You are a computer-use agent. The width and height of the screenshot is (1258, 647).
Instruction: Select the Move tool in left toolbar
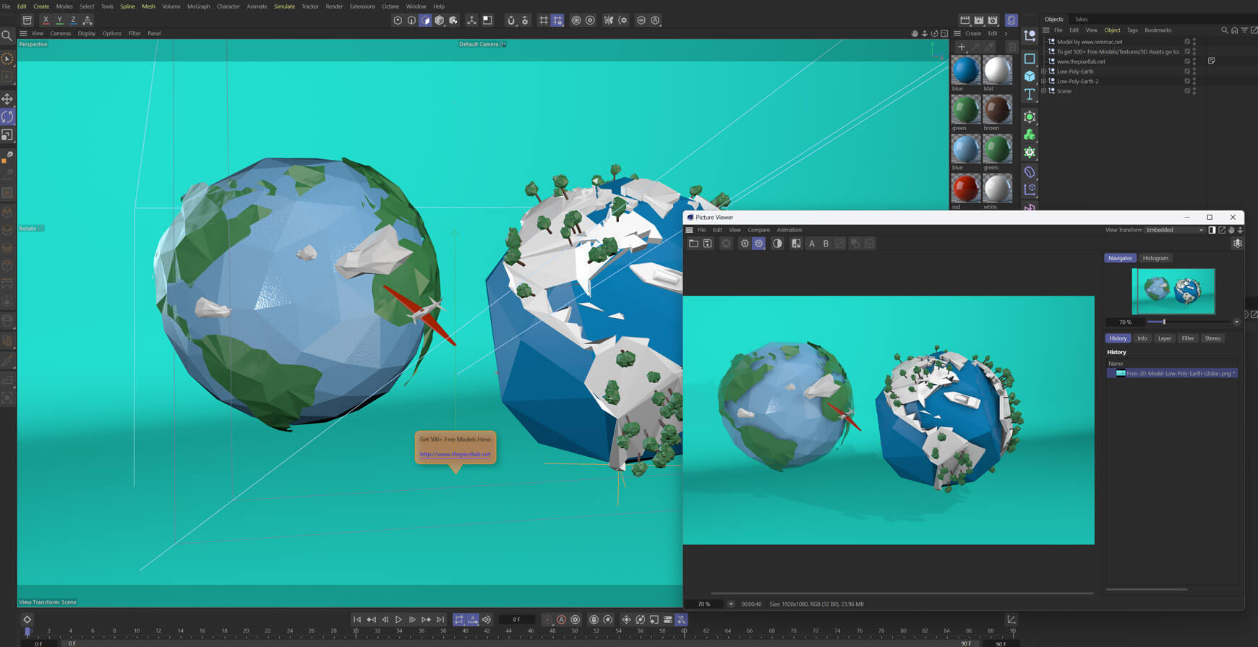click(x=7, y=99)
